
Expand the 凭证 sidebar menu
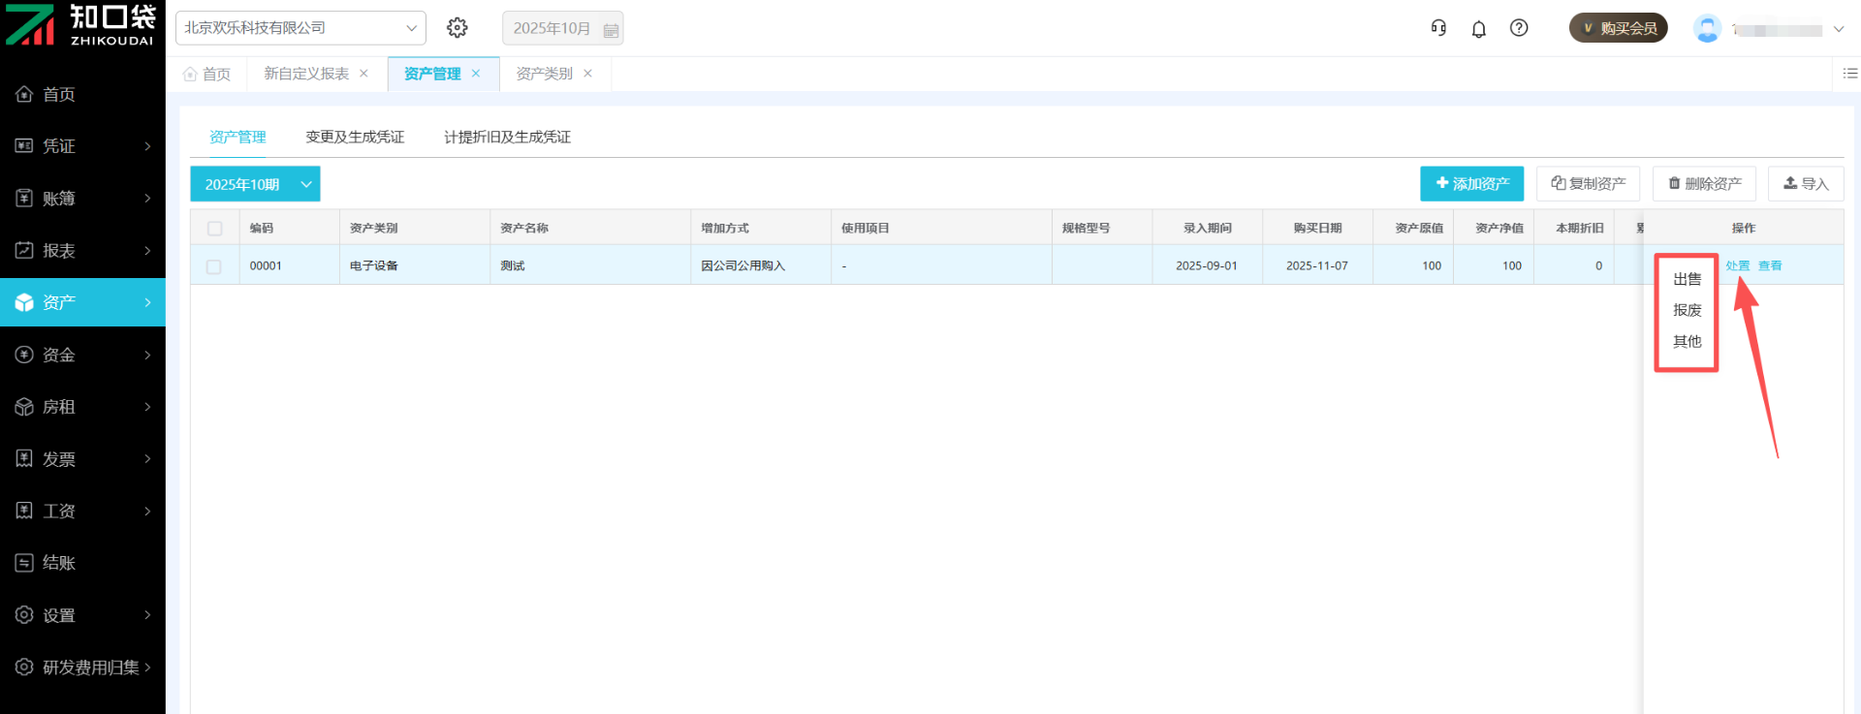pyautogui.click(x=82, y=146)
